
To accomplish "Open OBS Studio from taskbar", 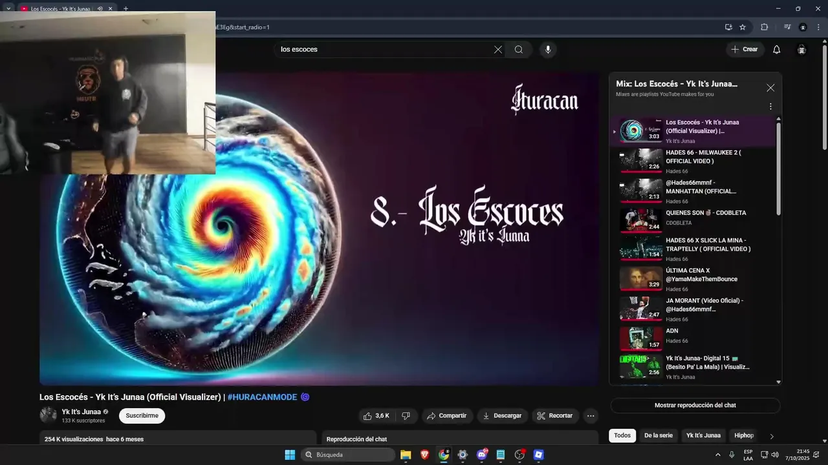I will tap(519, 455).
